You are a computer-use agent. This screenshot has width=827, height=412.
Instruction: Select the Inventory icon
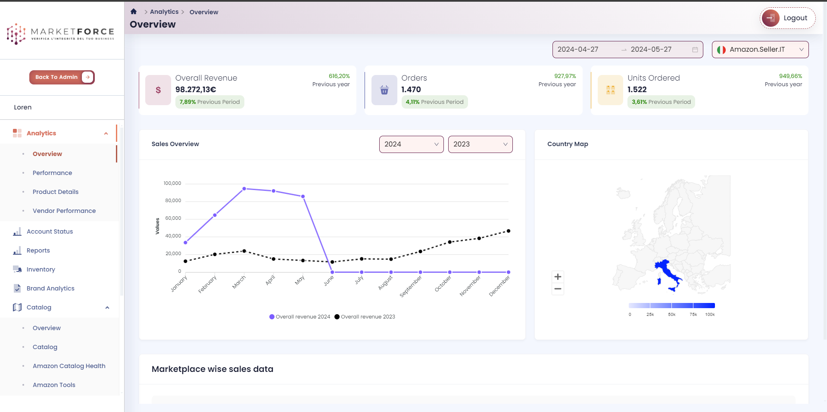[17, 269]
